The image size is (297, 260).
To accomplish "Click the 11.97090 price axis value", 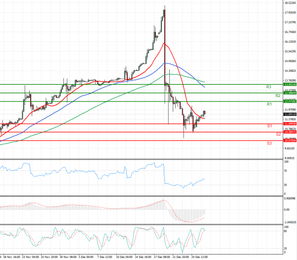I will point(291,109).
